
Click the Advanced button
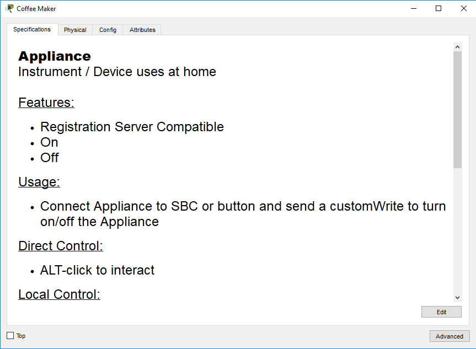(450, 336)
